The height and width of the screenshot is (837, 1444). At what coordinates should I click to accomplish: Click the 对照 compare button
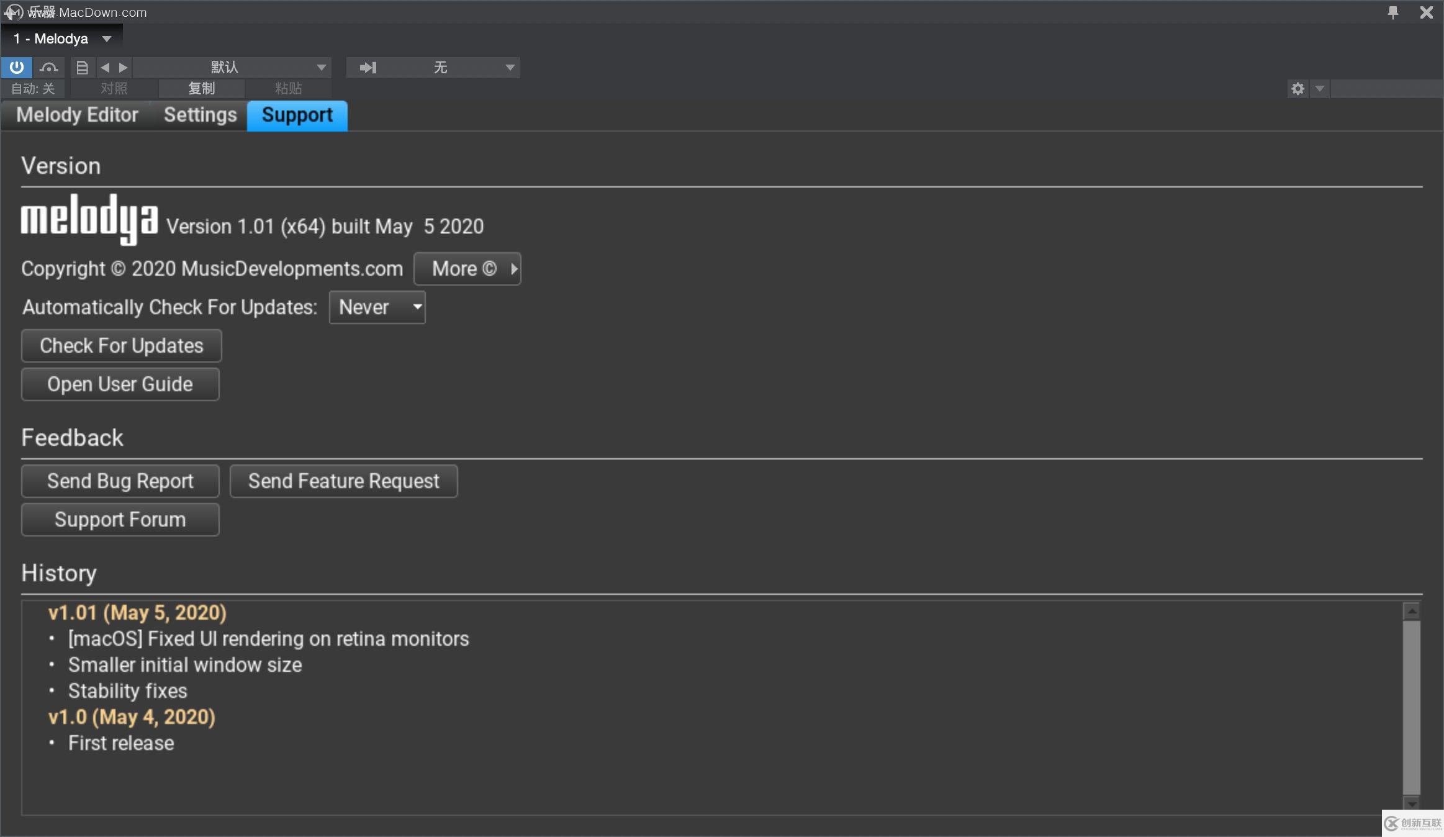click(x=114, y=88)
